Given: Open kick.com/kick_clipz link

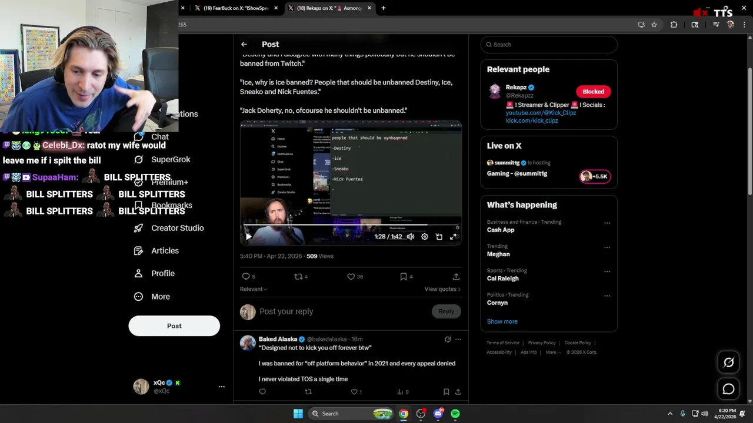Looking at the screenshot, I should 532,120.
